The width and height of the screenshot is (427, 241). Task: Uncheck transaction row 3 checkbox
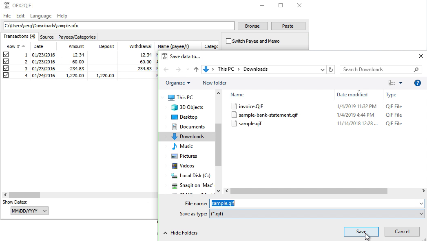[x=6, y=68]
